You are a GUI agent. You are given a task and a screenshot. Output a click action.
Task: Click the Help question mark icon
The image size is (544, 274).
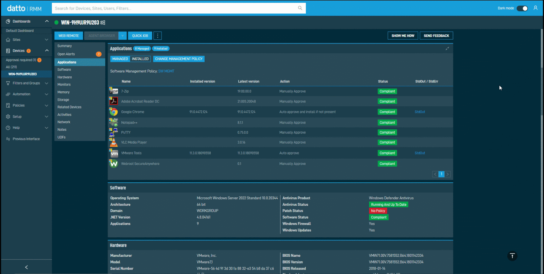[x=8, y=128]
